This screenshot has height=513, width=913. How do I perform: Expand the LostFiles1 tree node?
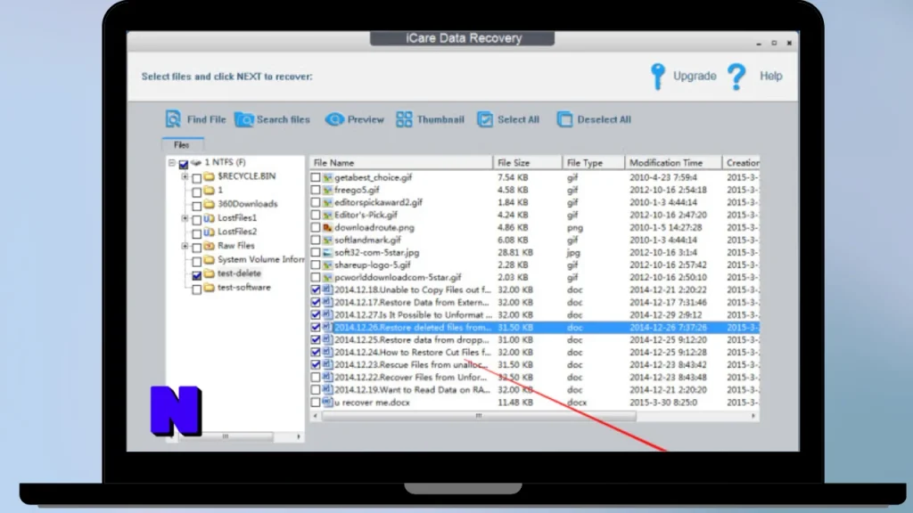click(x=185, y=218)
